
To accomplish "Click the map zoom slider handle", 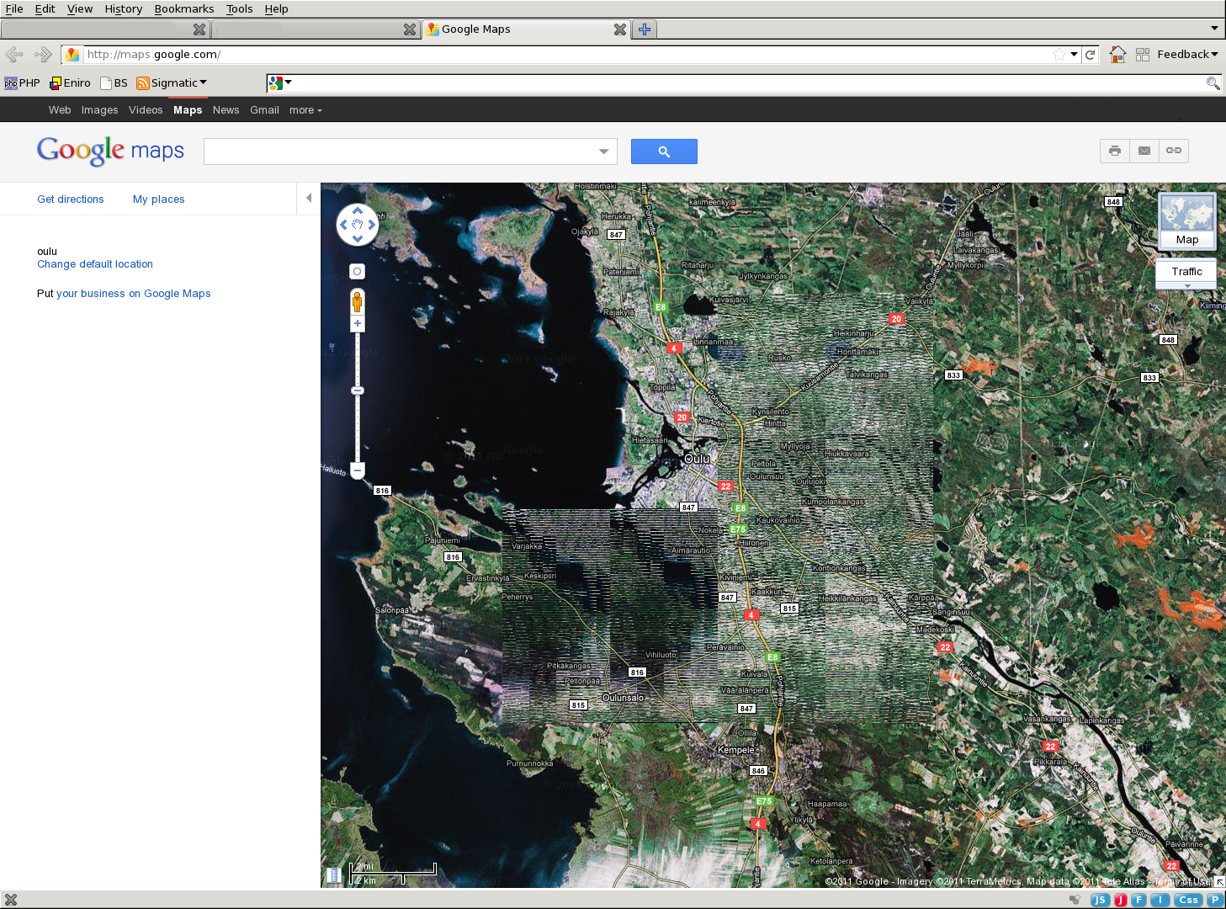I will tap(357, 391).
